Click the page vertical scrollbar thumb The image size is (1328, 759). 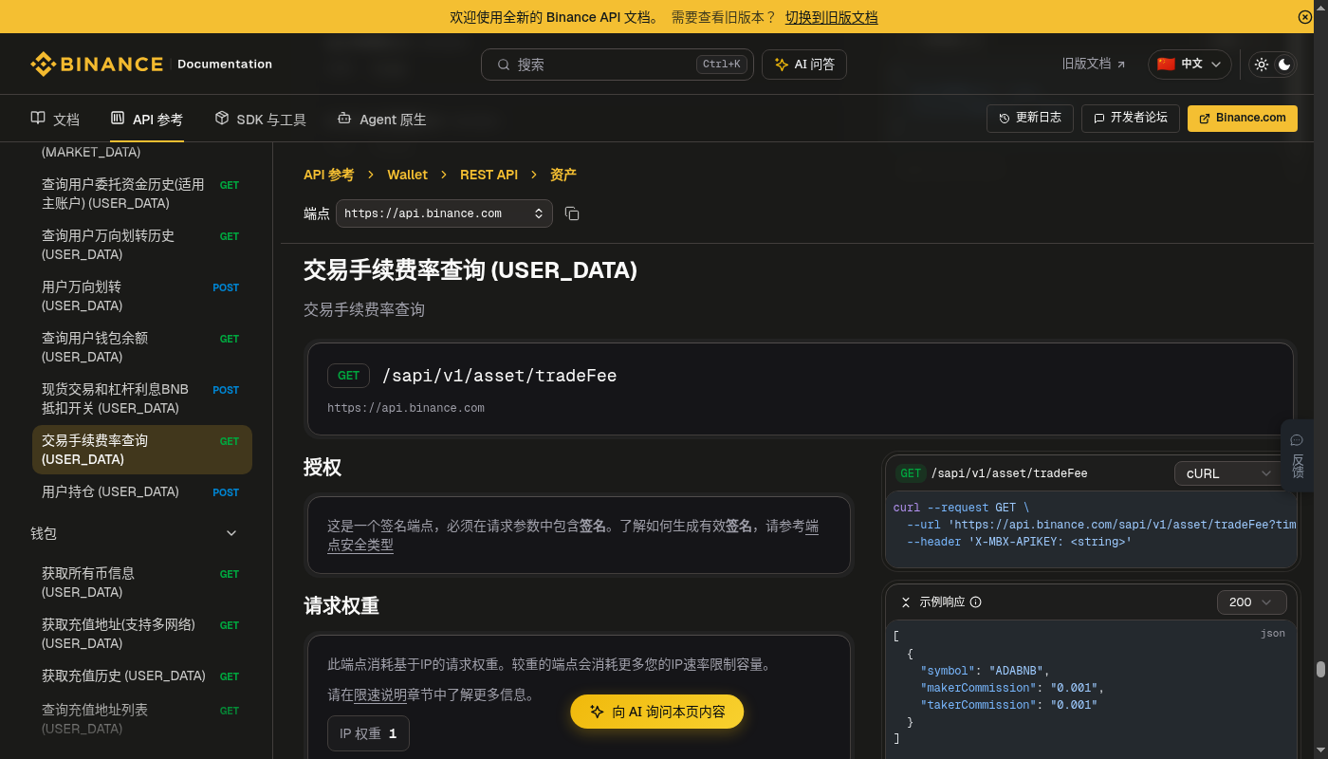1320,669
